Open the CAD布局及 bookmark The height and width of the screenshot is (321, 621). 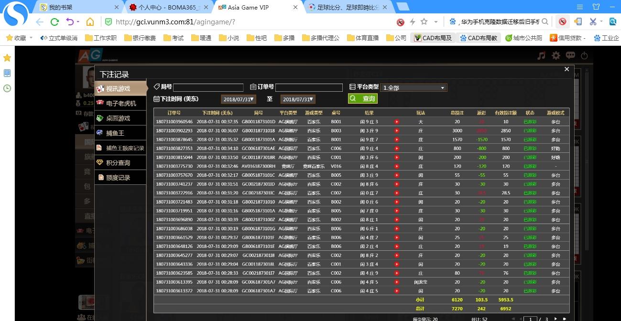(433, 38)
